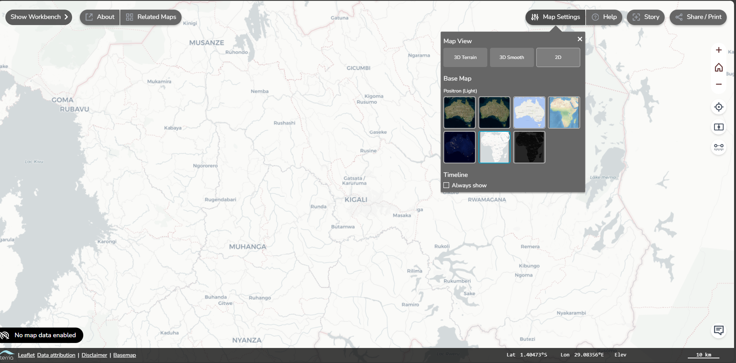Reset map to home view
The image size is (736, 363).
point(719,67)
